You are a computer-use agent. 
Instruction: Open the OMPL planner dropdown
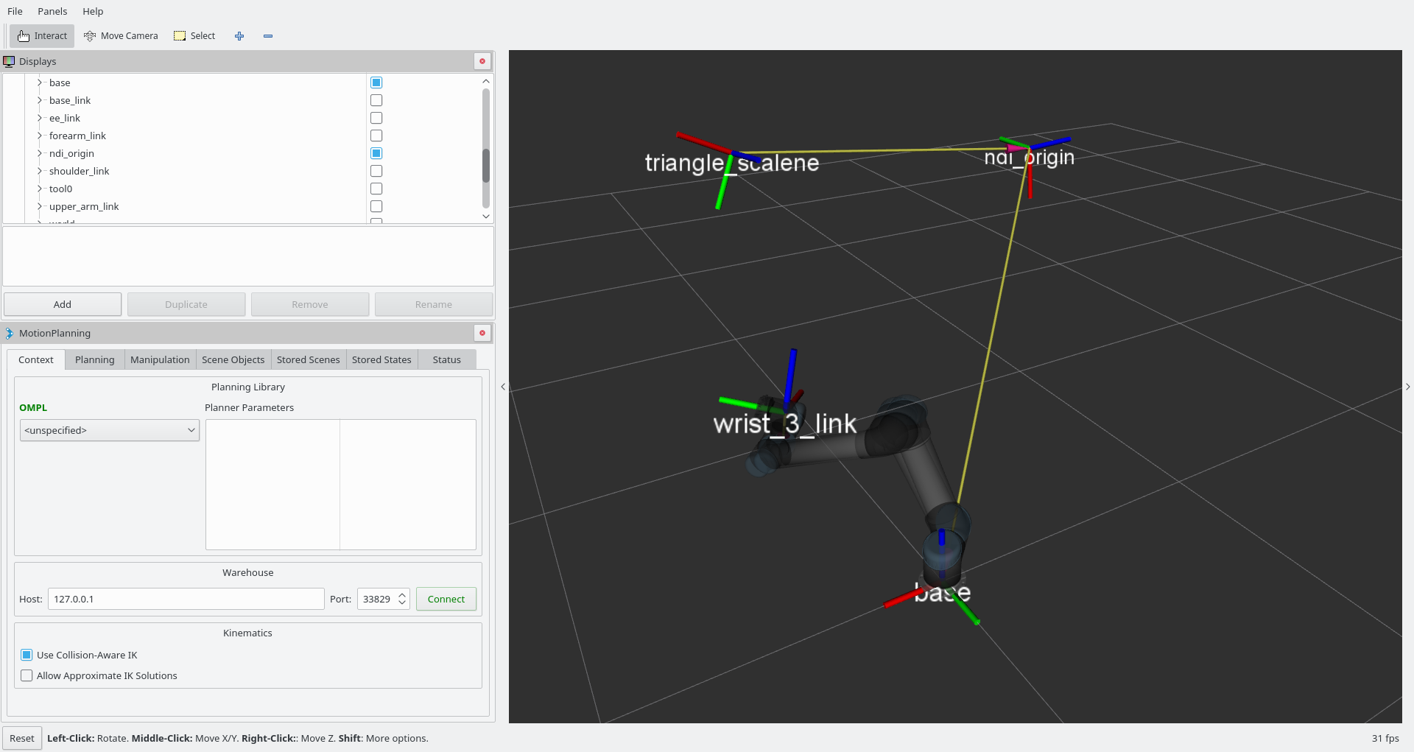[109, 430]
